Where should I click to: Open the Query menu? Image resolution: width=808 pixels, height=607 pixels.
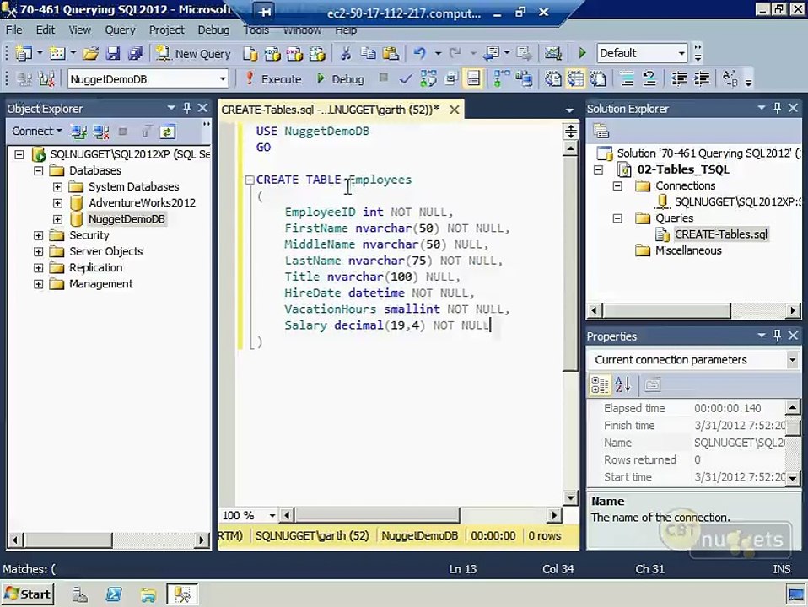tap(120, 30)
